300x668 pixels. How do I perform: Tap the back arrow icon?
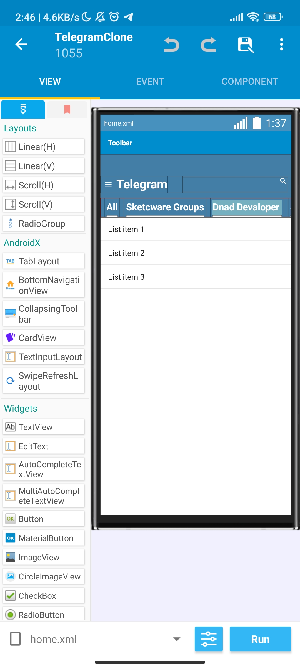(x=21, y=45)
